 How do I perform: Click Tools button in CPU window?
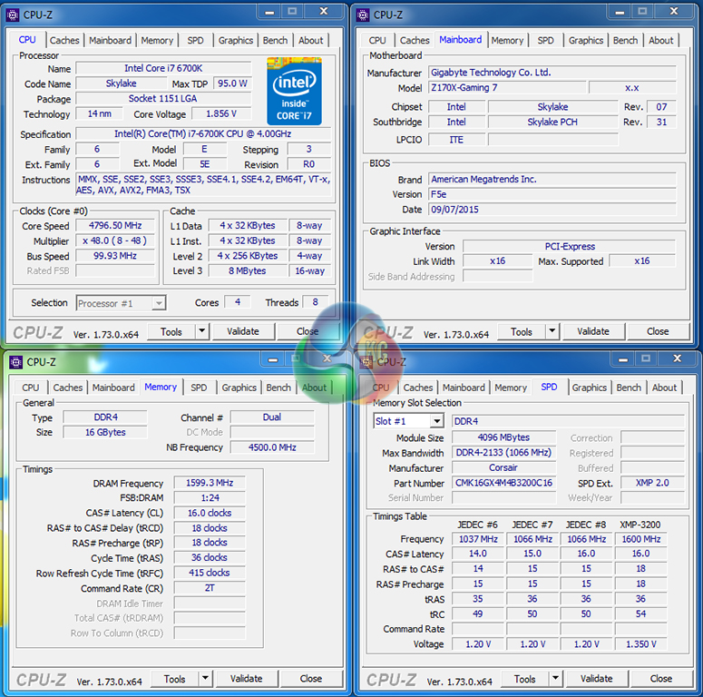pyautogui.click(x=171, y=331)
